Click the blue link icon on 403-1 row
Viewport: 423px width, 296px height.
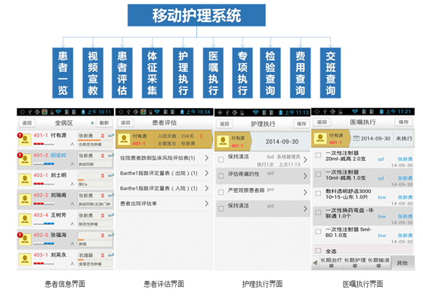(x=110, y=255)
